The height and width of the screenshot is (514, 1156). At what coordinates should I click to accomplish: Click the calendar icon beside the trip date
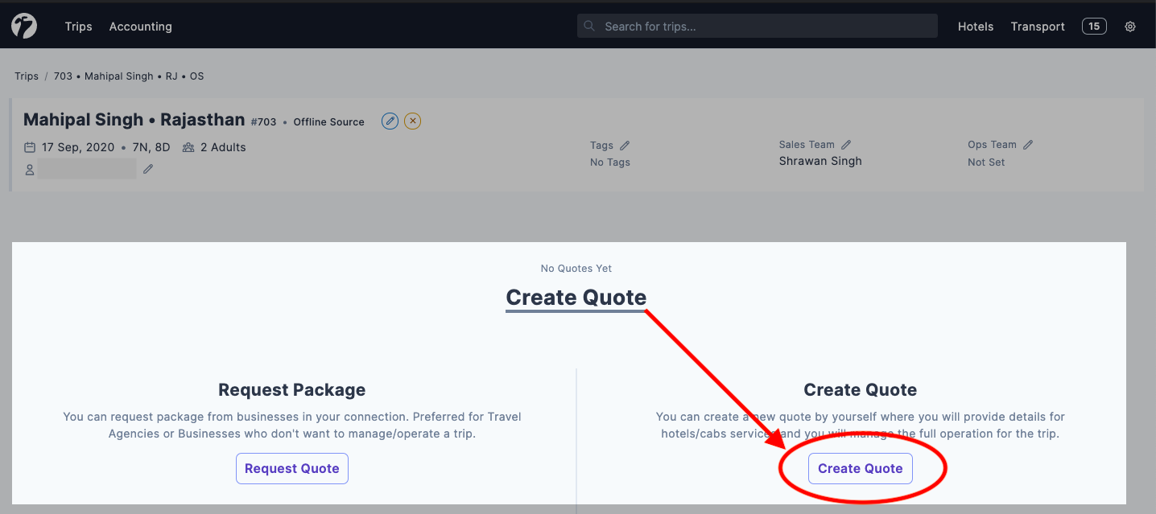29,147
